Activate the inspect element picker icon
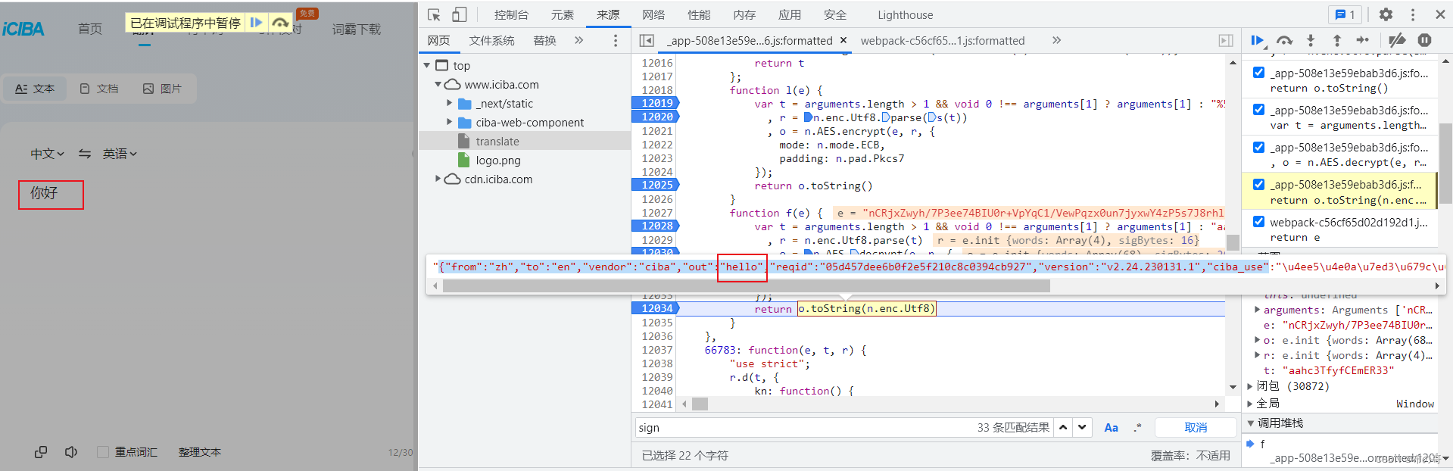The image size is (1453, 471). point(434,14)
